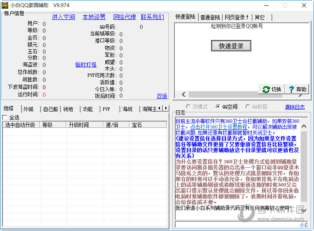This screenshot has width=314, height=231.
Task: Click the 等级 column header
Action: click(x=53, y=125)
